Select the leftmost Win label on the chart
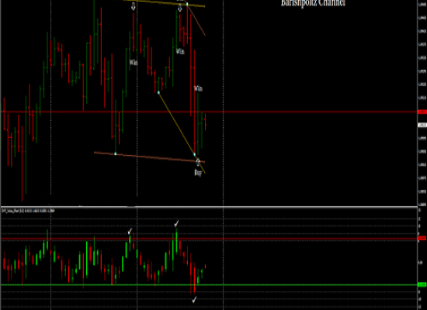427x310 pixels. (x=134, y=62)
